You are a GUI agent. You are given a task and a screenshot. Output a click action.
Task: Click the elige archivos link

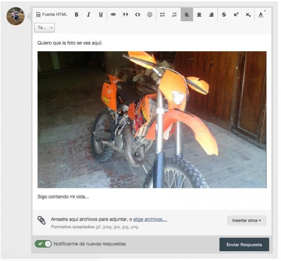click(150, 220)
